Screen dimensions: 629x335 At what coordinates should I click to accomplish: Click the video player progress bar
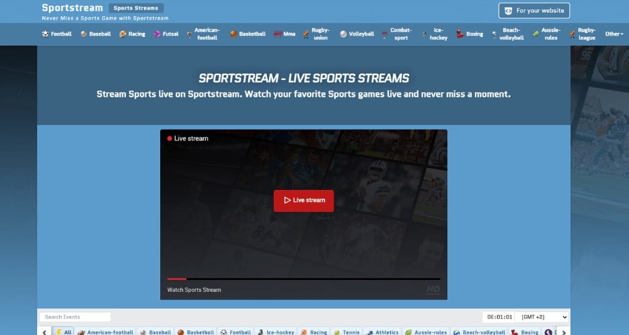(303, 279)
